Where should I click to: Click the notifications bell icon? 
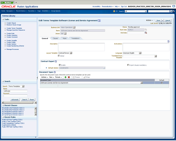coord(114,11)
